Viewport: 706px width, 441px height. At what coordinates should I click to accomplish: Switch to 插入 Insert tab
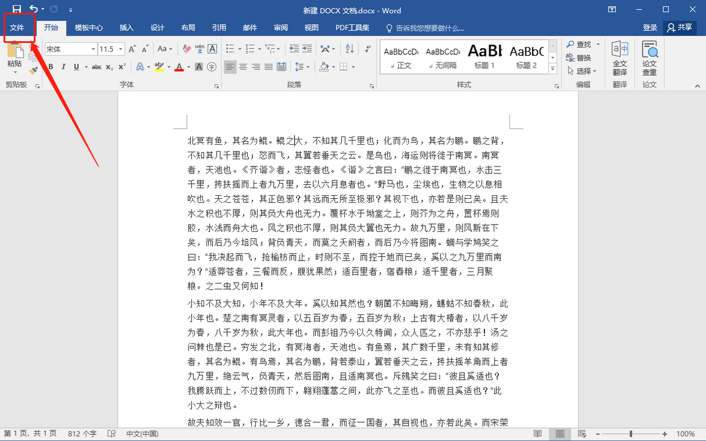click(126, 28)
